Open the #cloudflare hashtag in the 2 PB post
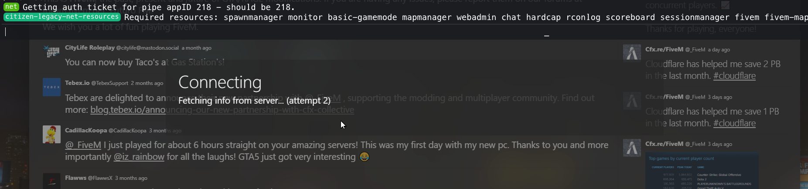808x189 pixels. click(734, 76)
